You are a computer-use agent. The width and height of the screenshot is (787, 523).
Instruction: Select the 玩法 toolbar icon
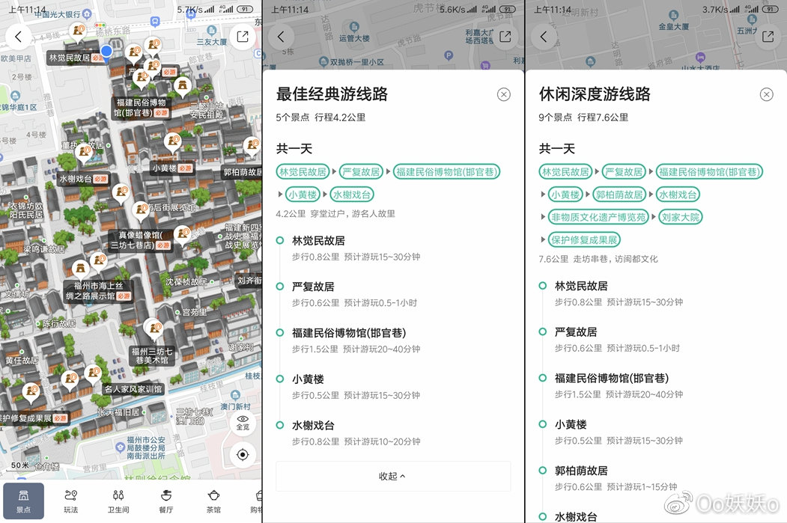tap(70, 501)
